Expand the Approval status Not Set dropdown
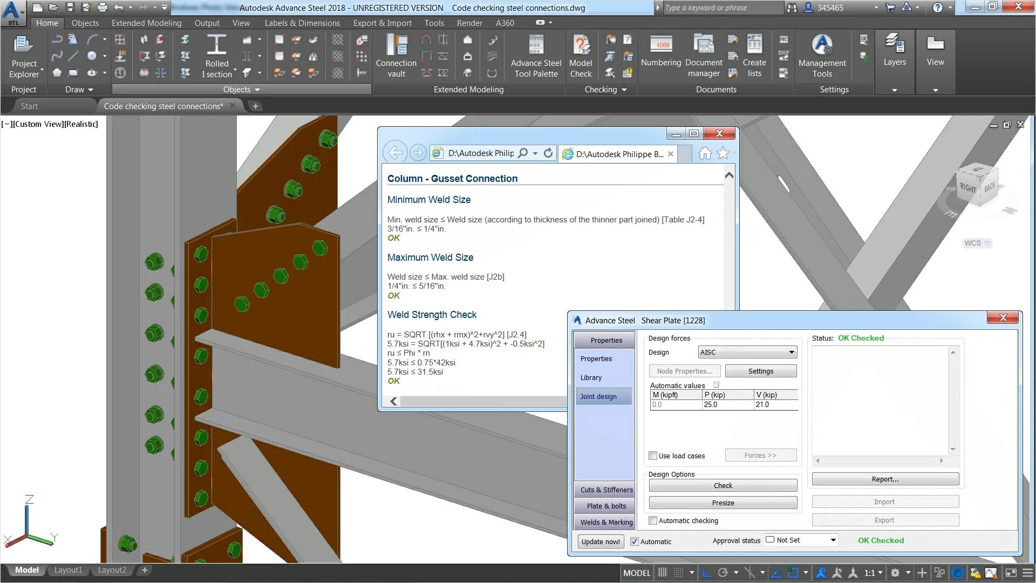This screenshot has height=583, width=1036. point(833,540)
